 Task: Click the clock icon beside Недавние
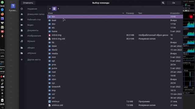(x=22, y=9)
